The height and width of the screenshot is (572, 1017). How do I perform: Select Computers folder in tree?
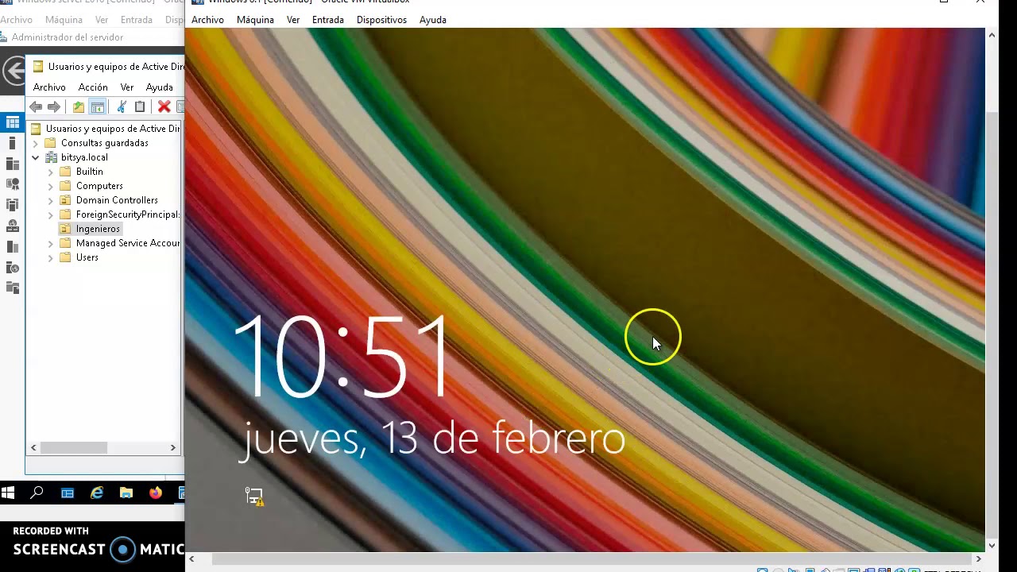(x=99, y=186)
